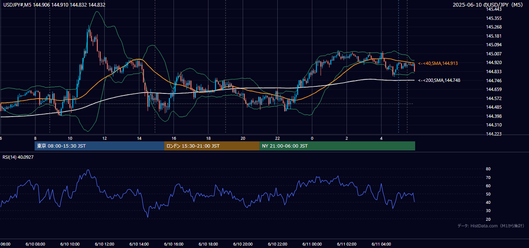Image resolution: width=529 pixels, height=248 pixels.
Task: Click hour tick 16 under the price chart
Action: pos(174,138)
